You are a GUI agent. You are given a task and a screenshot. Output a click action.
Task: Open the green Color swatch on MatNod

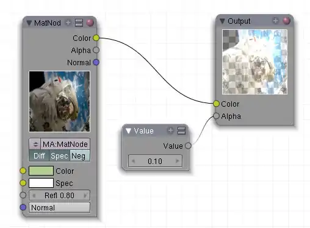41,171
